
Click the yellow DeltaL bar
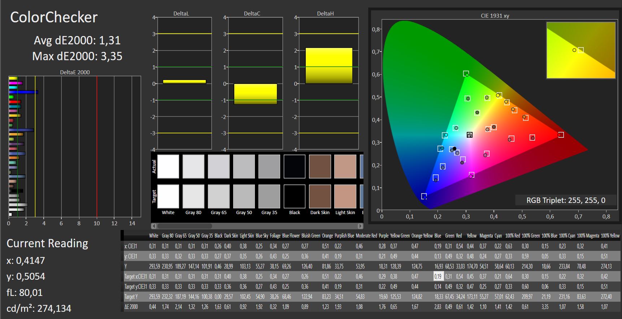pyautogui.click(x=184, y=82)
